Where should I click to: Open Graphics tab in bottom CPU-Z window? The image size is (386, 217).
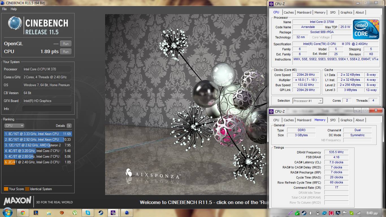pos(346,120)
